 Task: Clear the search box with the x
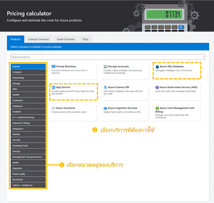pos(203,57)
